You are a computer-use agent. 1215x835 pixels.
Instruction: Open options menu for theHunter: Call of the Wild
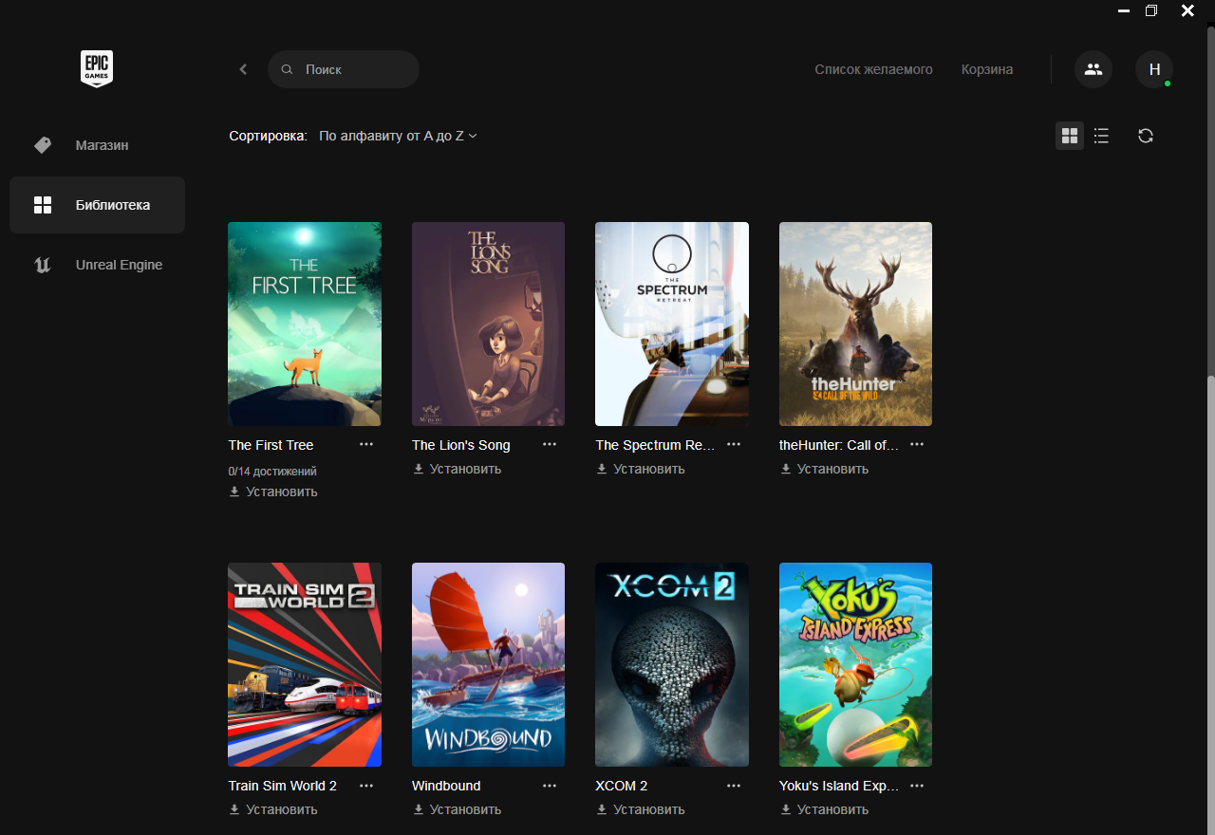point(917,444)
